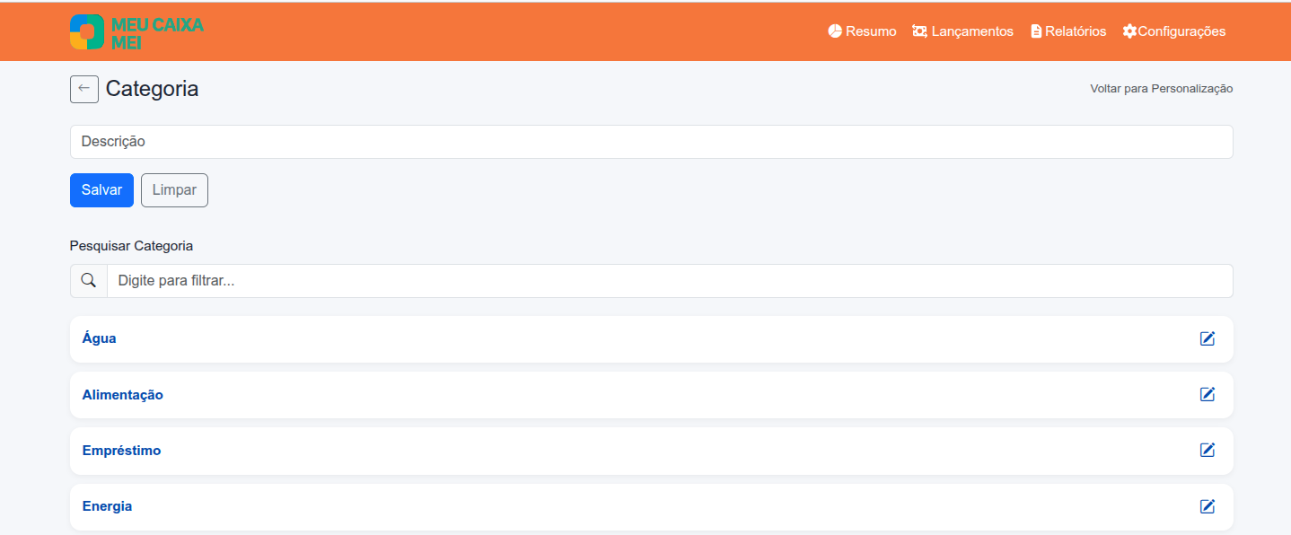The height and width of the screenshot is (535, 1291).
Task: Edit the Energia category entry
Action: (x=1208, y=506)
